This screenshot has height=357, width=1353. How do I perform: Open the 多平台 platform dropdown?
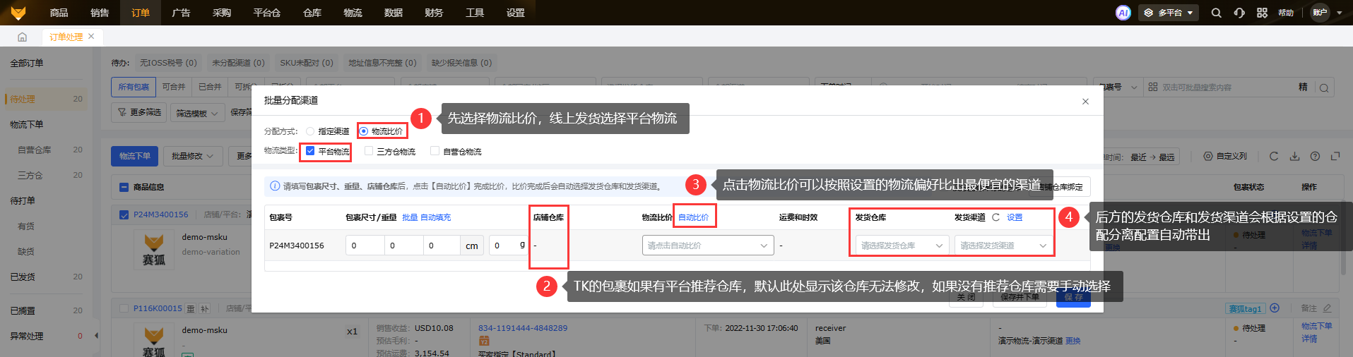[x=1169, y=13]
